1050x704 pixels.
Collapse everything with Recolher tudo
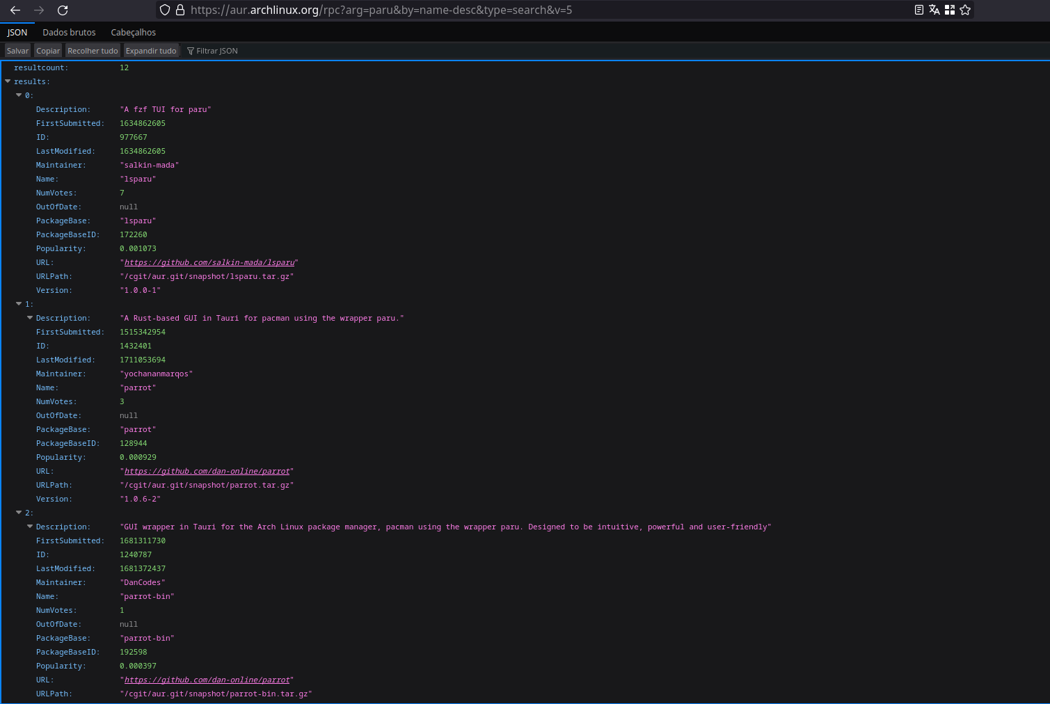pos(93,51)
